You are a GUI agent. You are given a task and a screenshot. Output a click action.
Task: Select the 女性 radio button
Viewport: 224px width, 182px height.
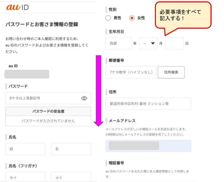[x=132, y=18]
